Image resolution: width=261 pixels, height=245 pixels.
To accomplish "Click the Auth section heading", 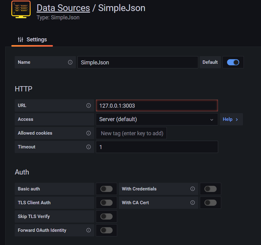I will point(22,172).
